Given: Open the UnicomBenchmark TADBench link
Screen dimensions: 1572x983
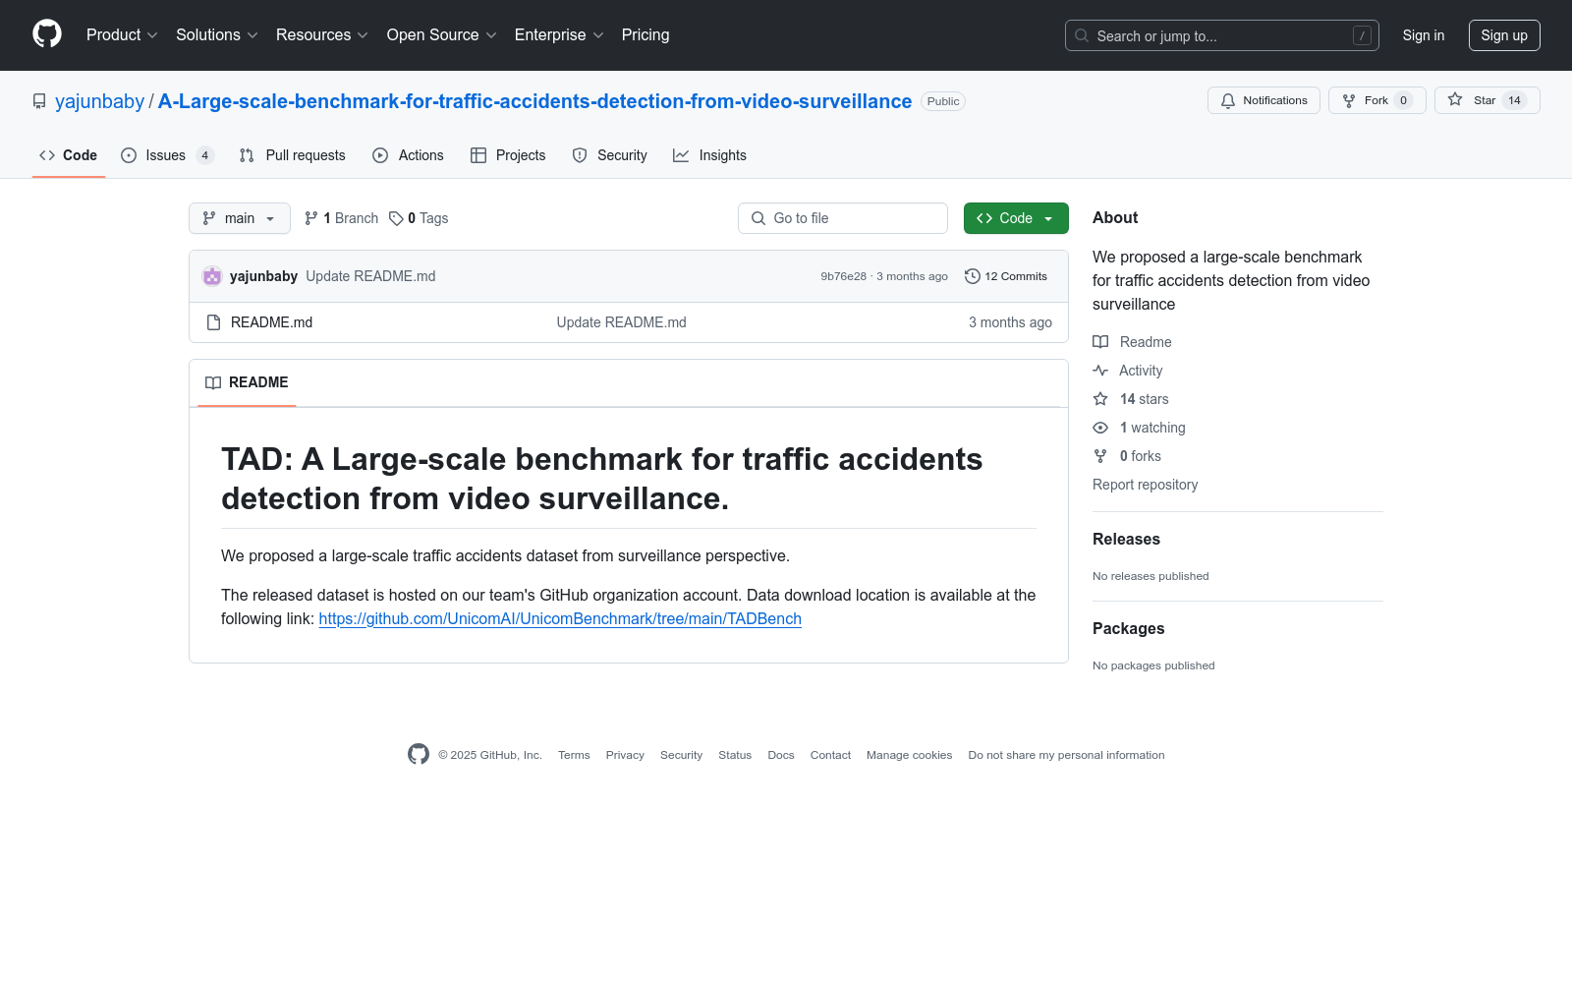Looking at the screenshot, I should (560, 618).
